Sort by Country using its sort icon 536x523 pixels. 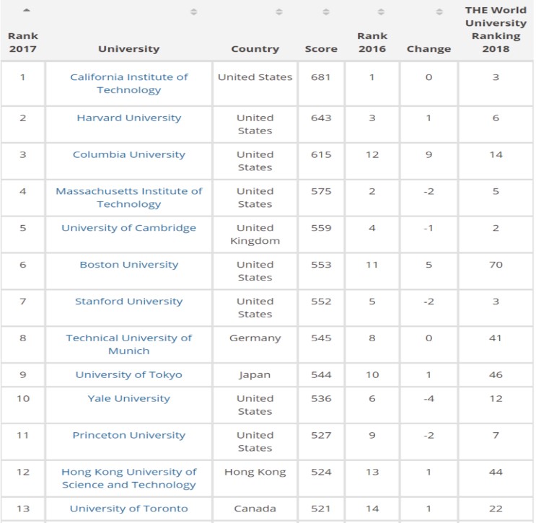(x=279, y=12)
